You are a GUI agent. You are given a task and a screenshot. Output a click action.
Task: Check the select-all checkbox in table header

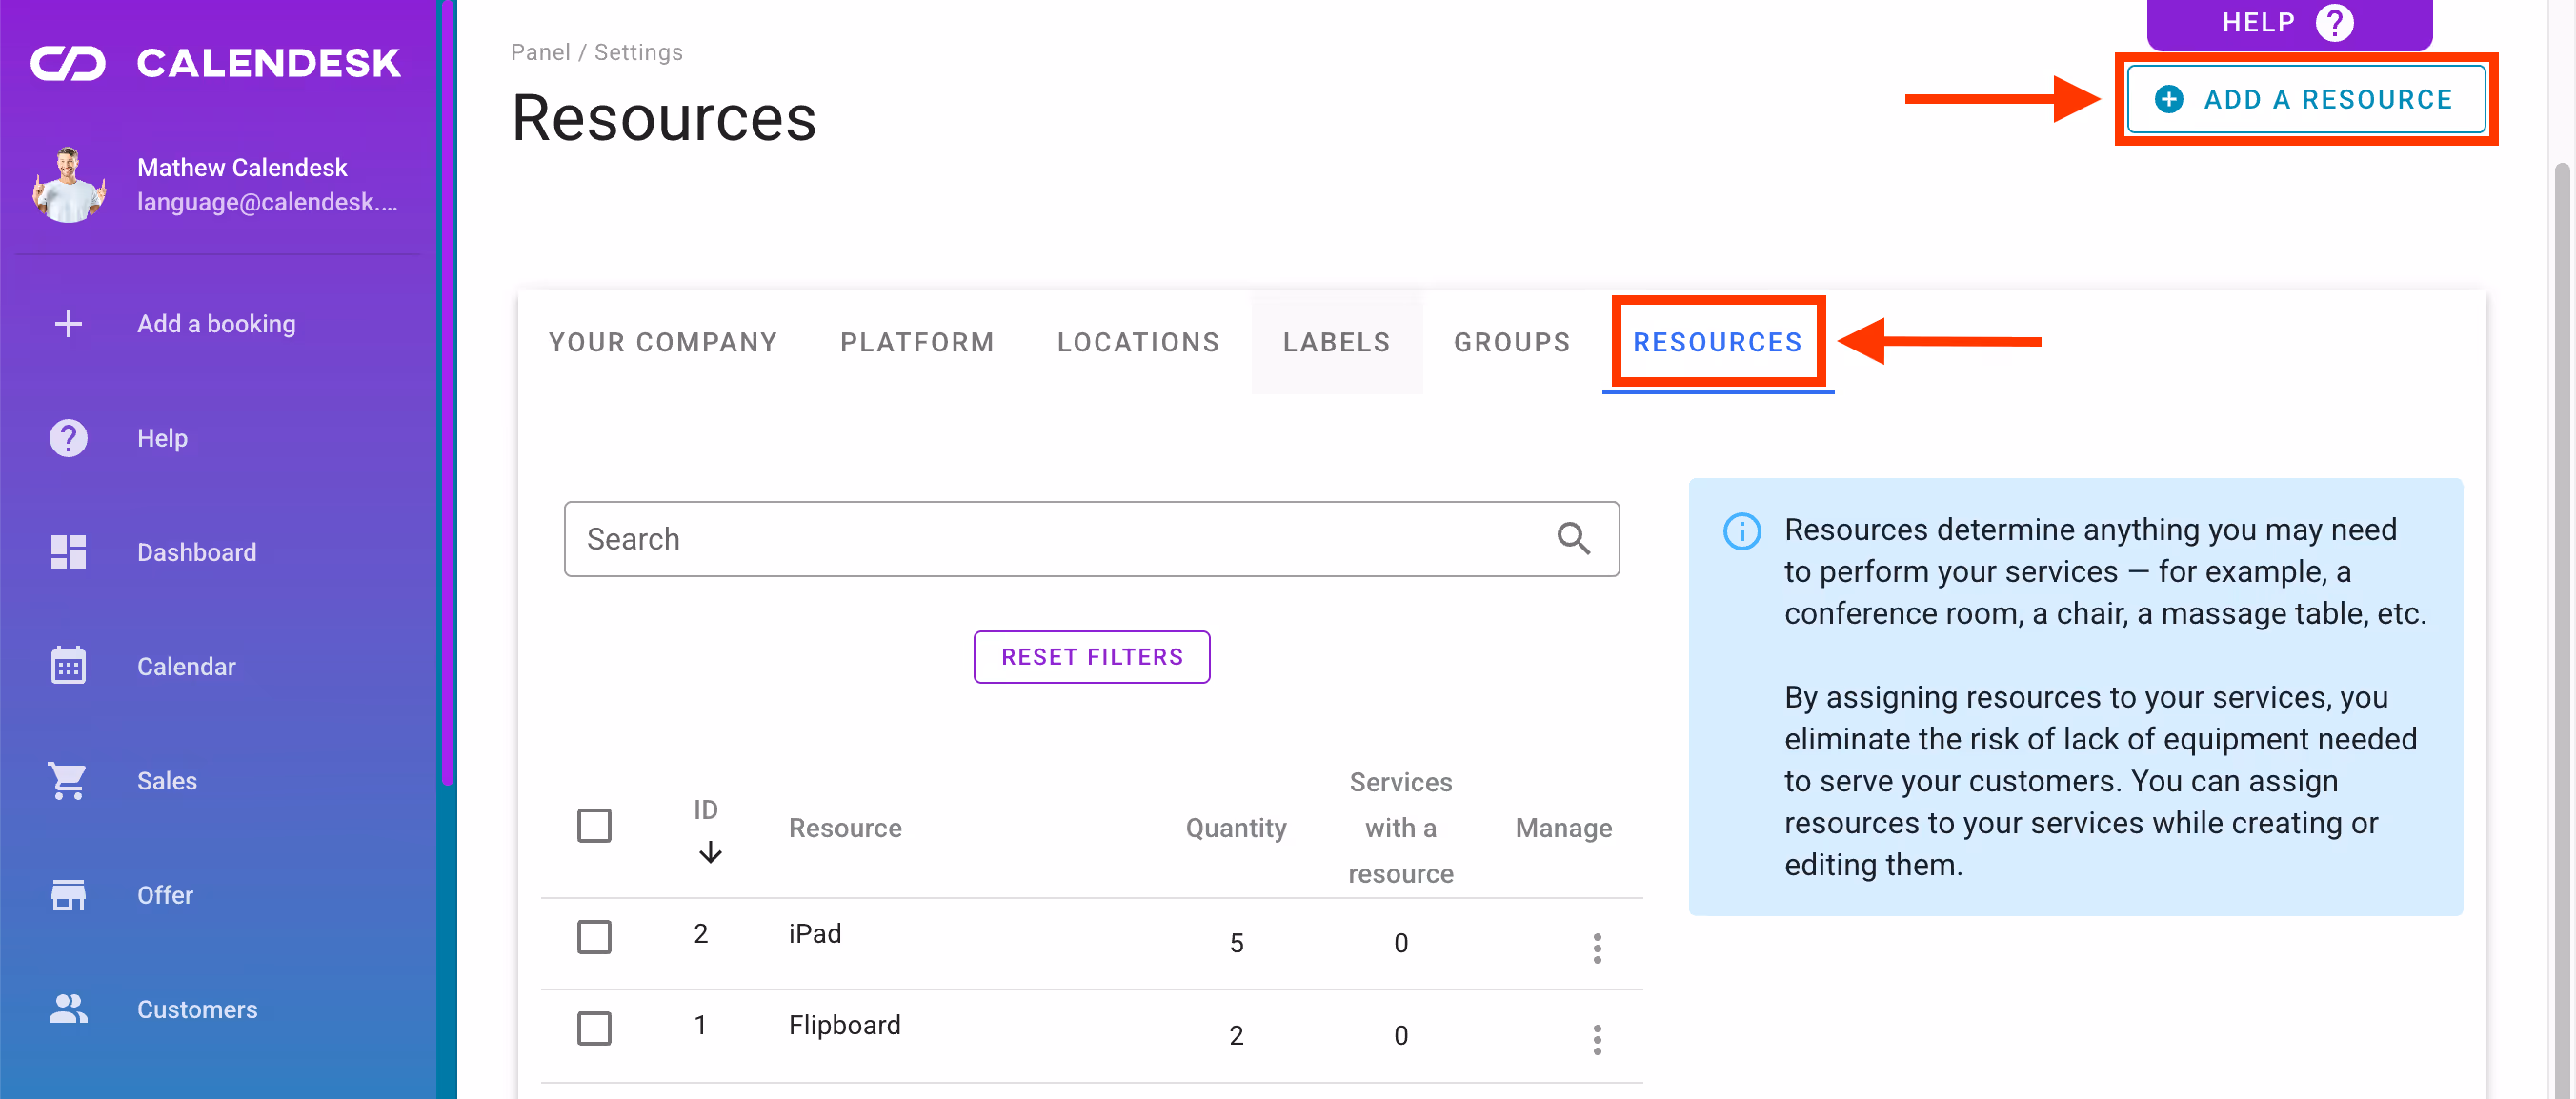pos(594,826)
